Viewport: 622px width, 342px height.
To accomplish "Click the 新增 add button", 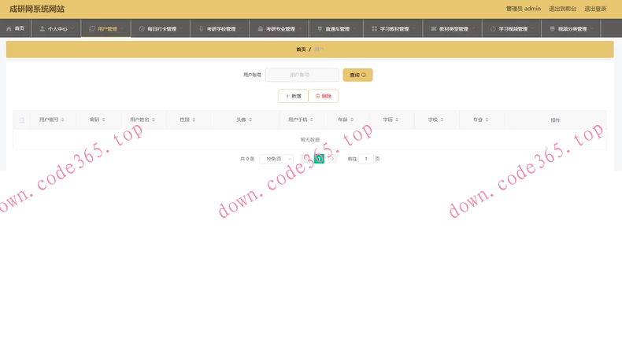I will 293,96.
